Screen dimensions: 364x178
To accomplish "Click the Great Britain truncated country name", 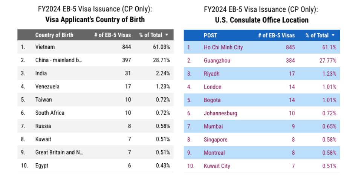I will coord(59,152).
